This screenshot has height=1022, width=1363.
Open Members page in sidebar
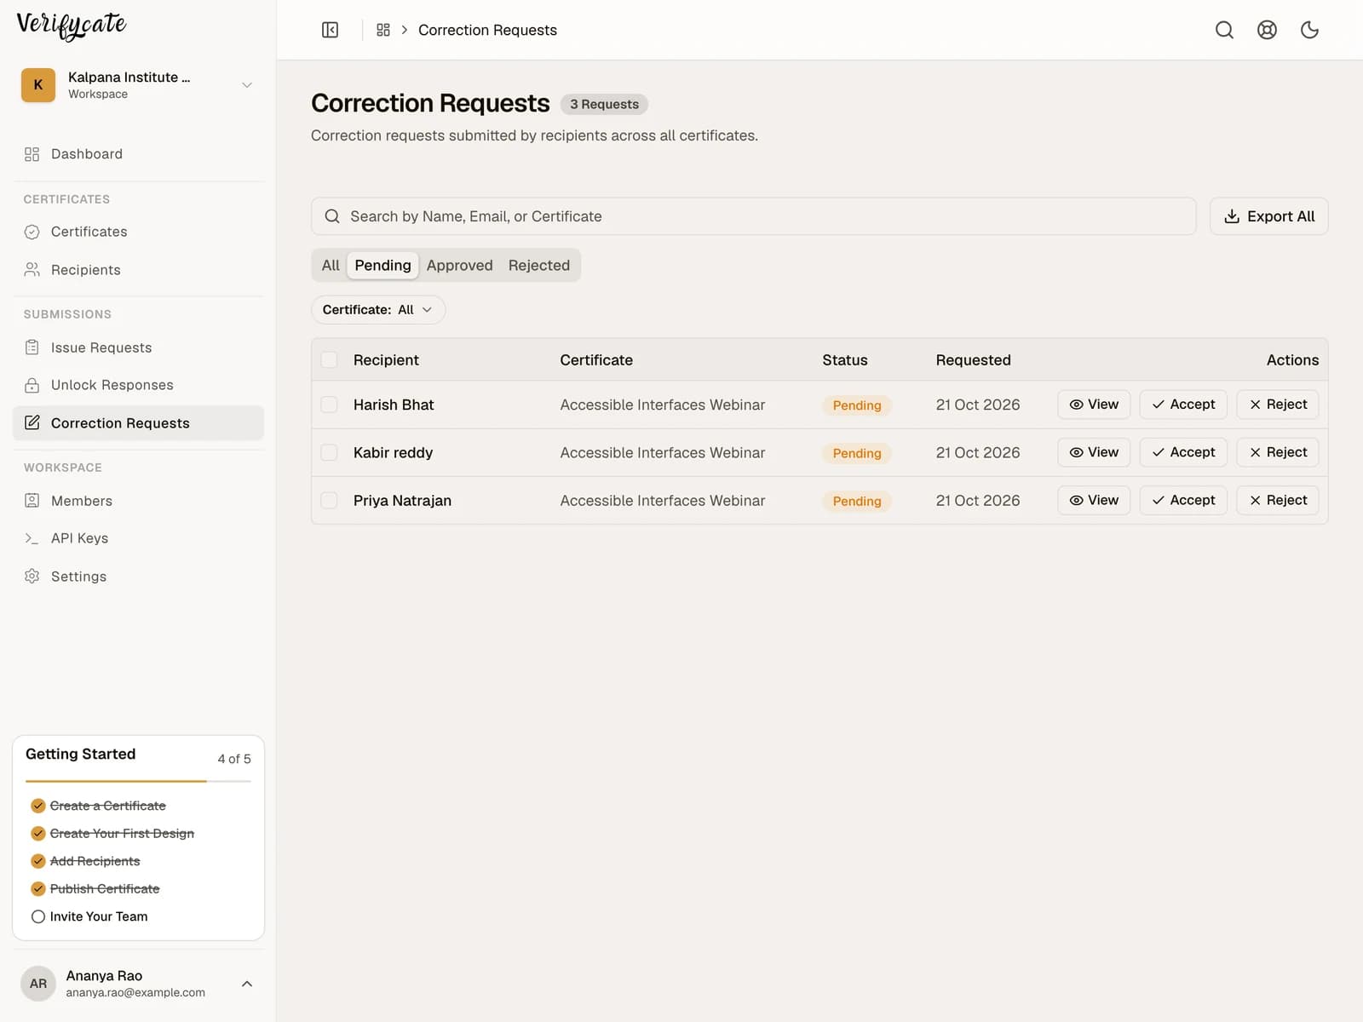coord(138,501)
